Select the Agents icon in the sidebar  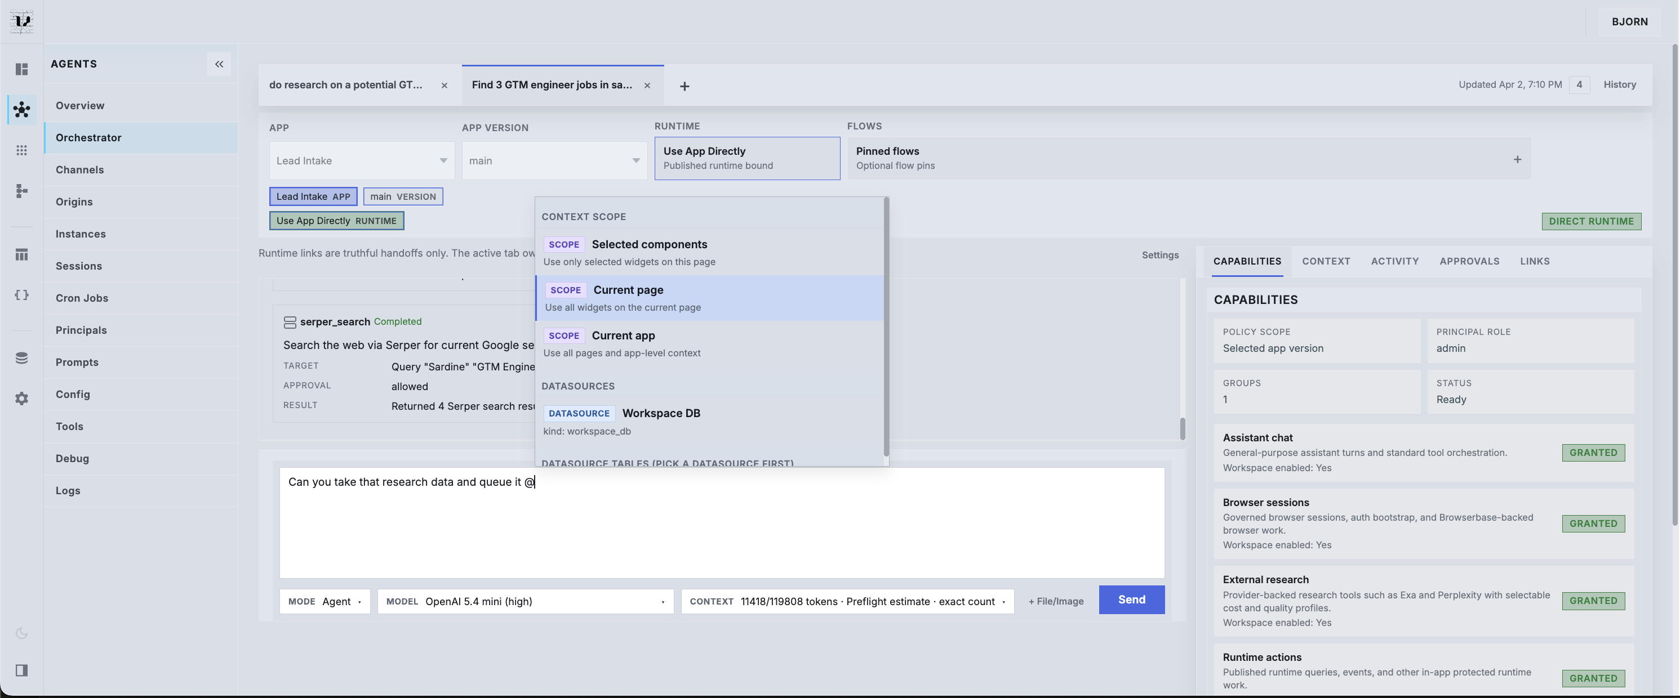click(21, 110)
